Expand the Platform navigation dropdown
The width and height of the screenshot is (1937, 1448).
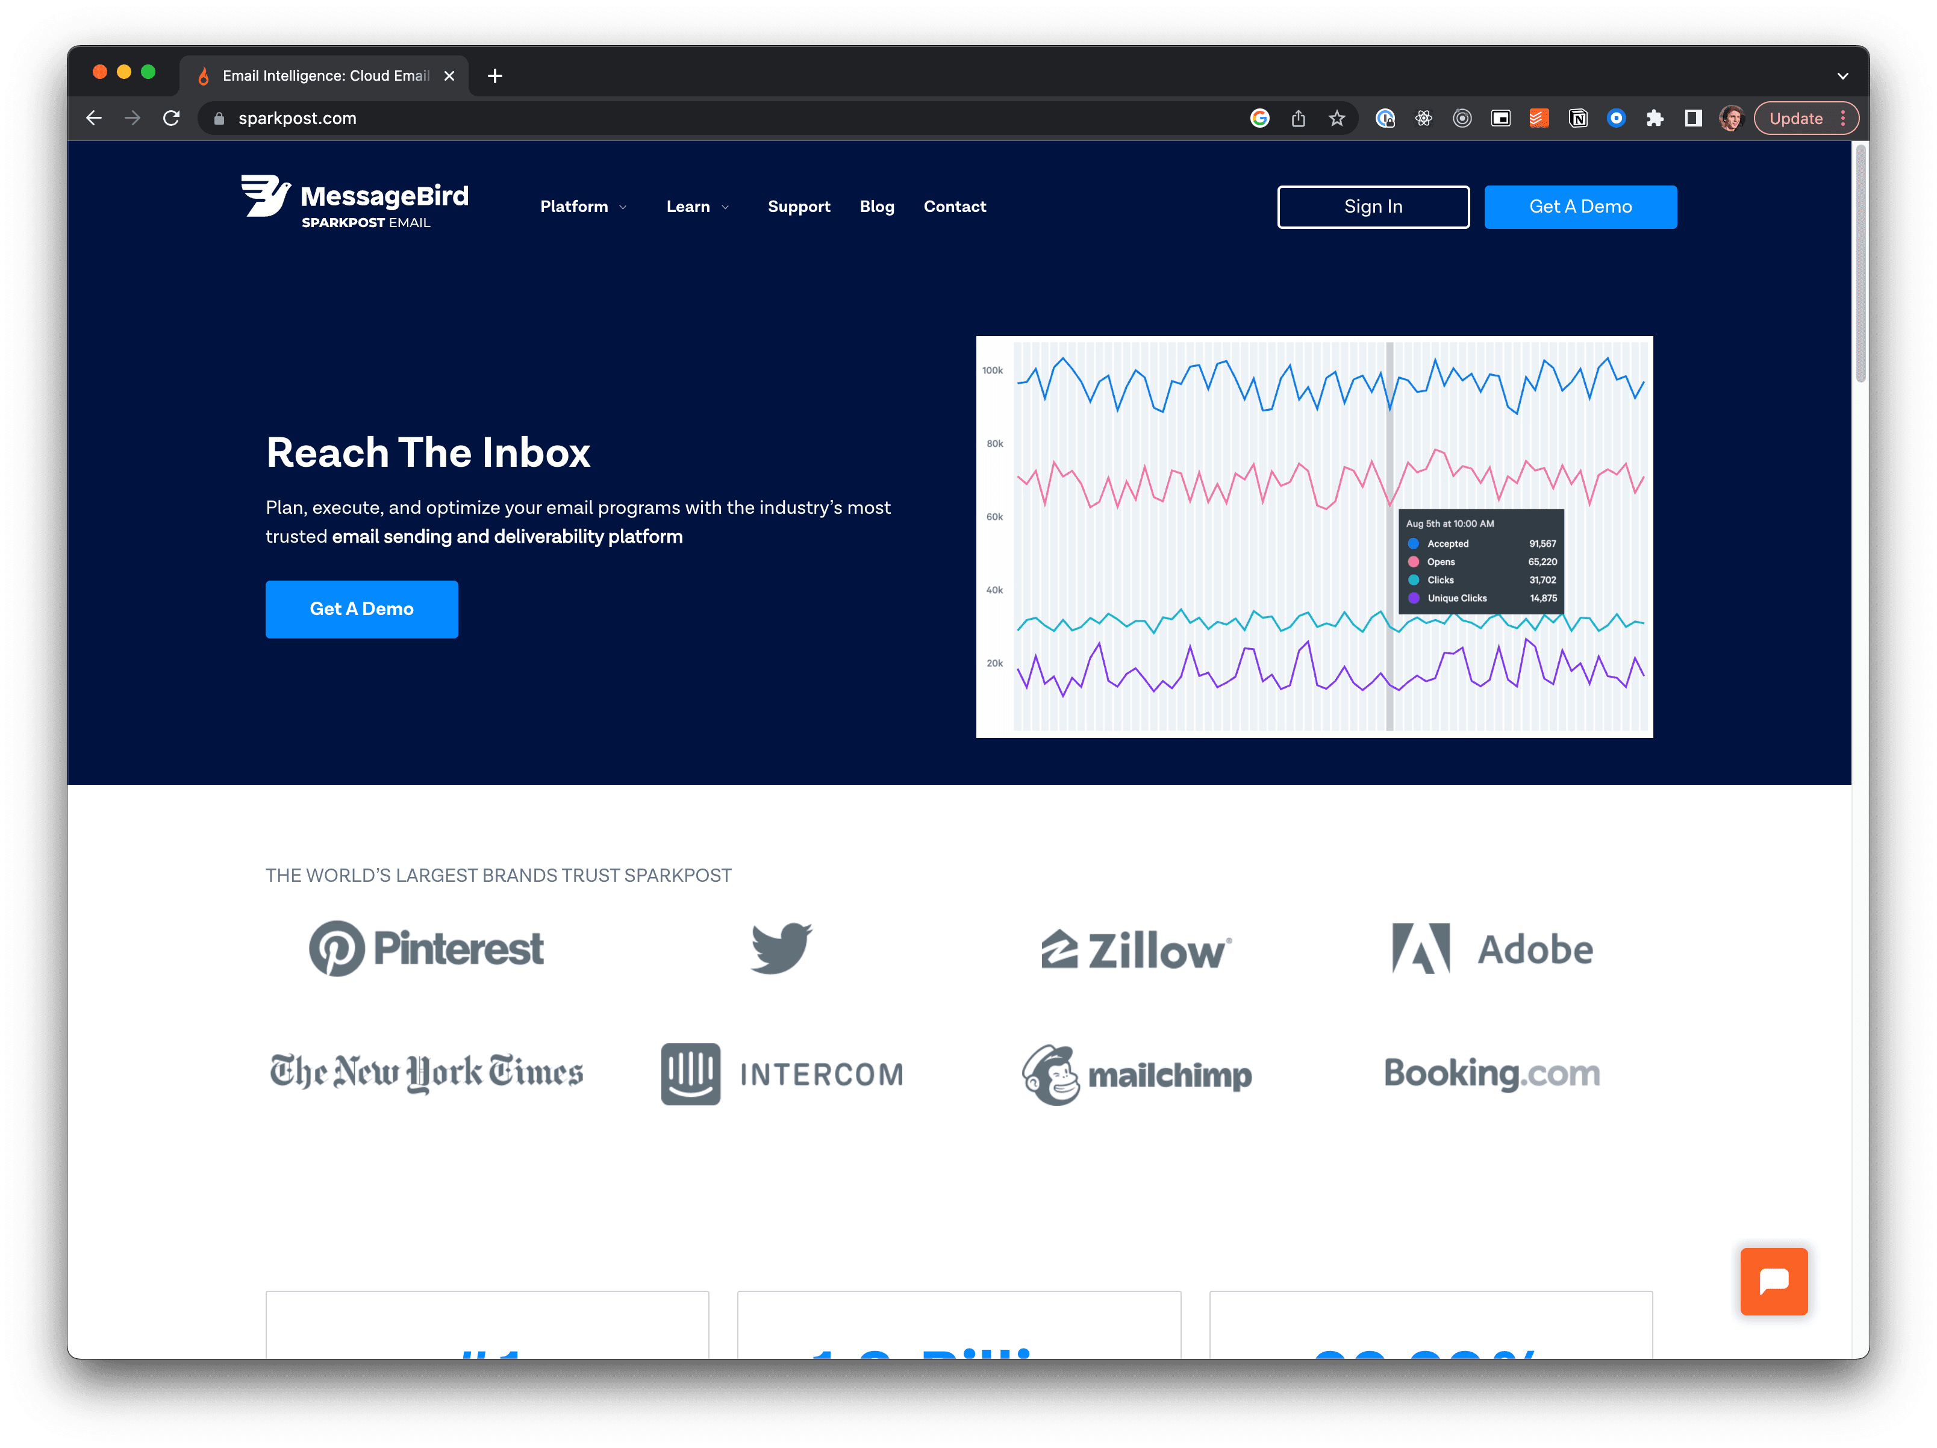(x=583, y=207)
